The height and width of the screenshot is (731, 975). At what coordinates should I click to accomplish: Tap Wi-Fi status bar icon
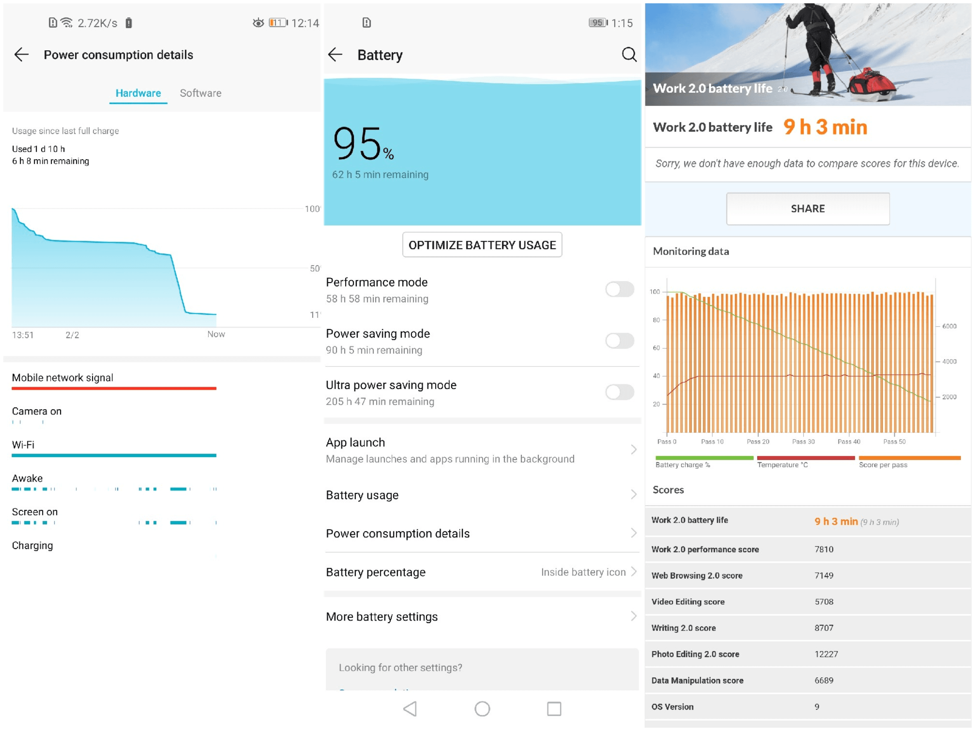66,23
